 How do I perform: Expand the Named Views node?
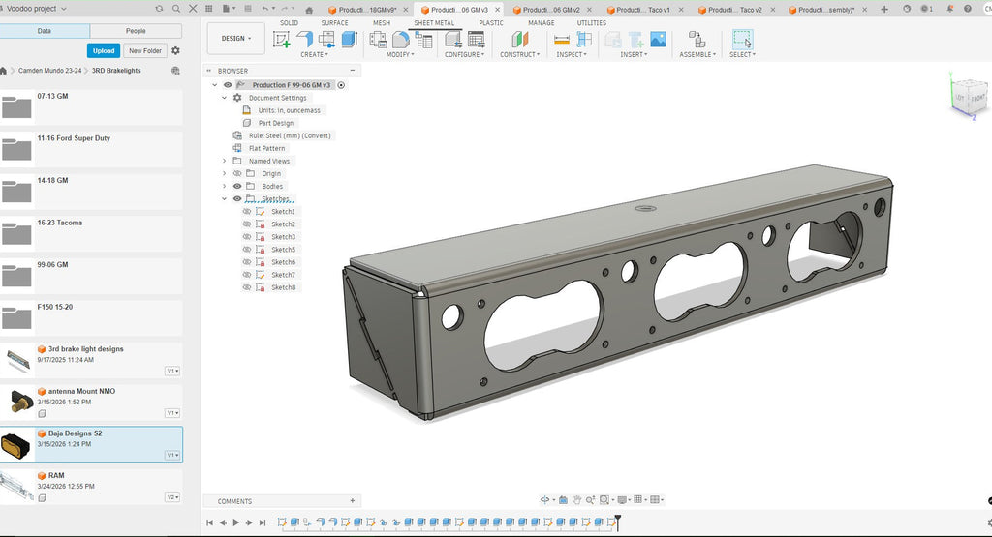(224, 161)
